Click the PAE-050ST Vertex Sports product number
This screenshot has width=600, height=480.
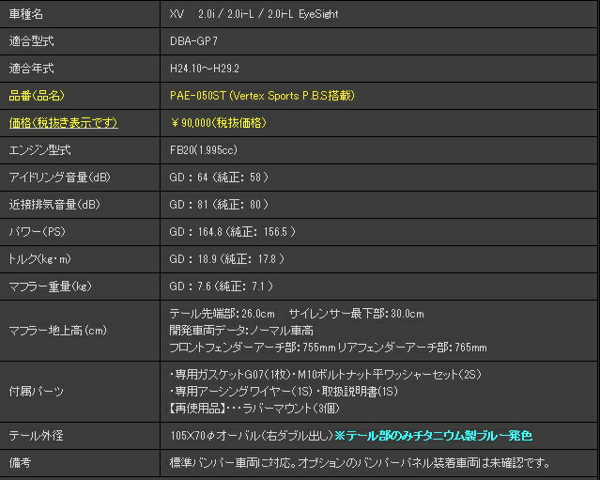[x=261, y=96]
